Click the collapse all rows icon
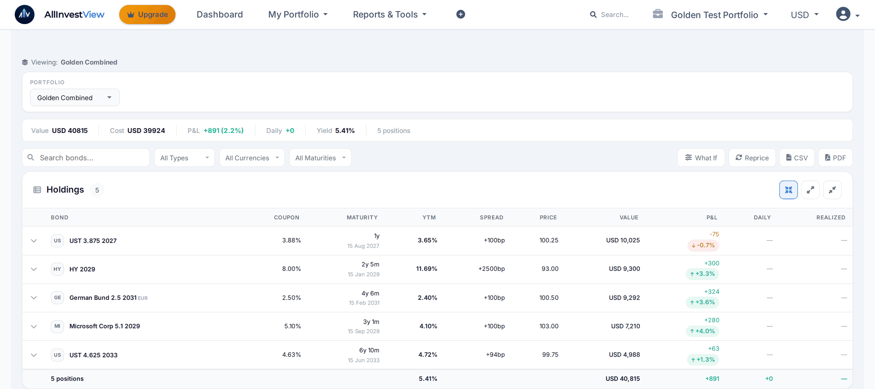The height and width of the screenshot is (389, 875). point(832,190)
